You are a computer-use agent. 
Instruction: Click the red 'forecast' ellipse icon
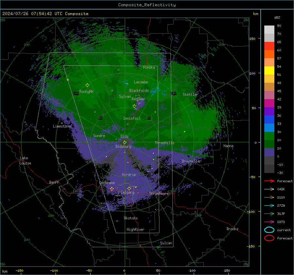(x=269, y=238)
